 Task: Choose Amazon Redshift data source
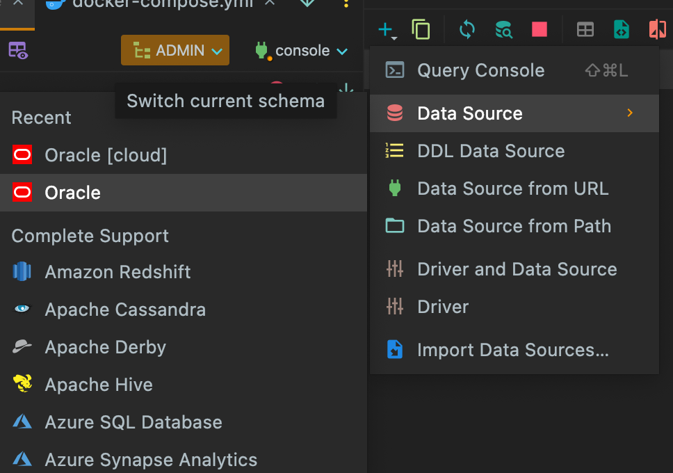pyautogui.click(x=184, y=272)
